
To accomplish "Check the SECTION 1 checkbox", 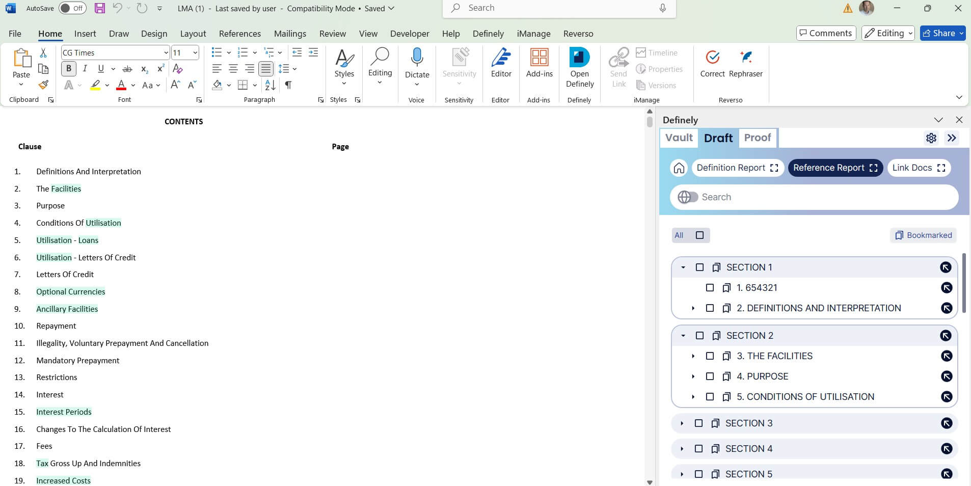I will (x=699, y=267).
